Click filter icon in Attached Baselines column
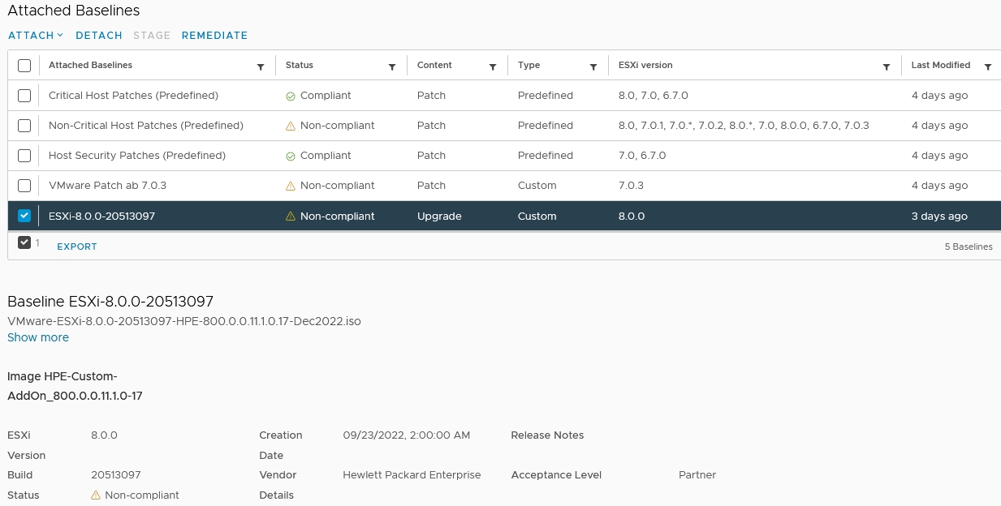1001x506 pixels. click(260, 66)
